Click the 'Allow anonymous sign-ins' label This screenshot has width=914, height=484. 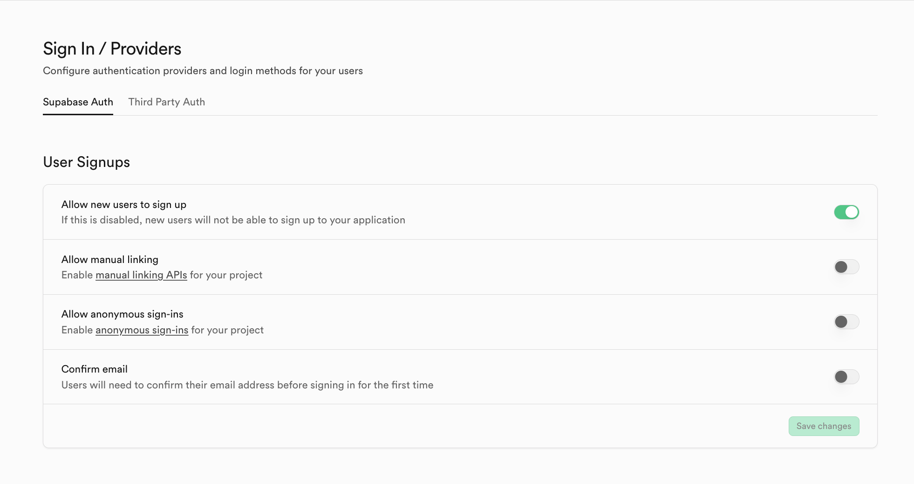(122, 314)
